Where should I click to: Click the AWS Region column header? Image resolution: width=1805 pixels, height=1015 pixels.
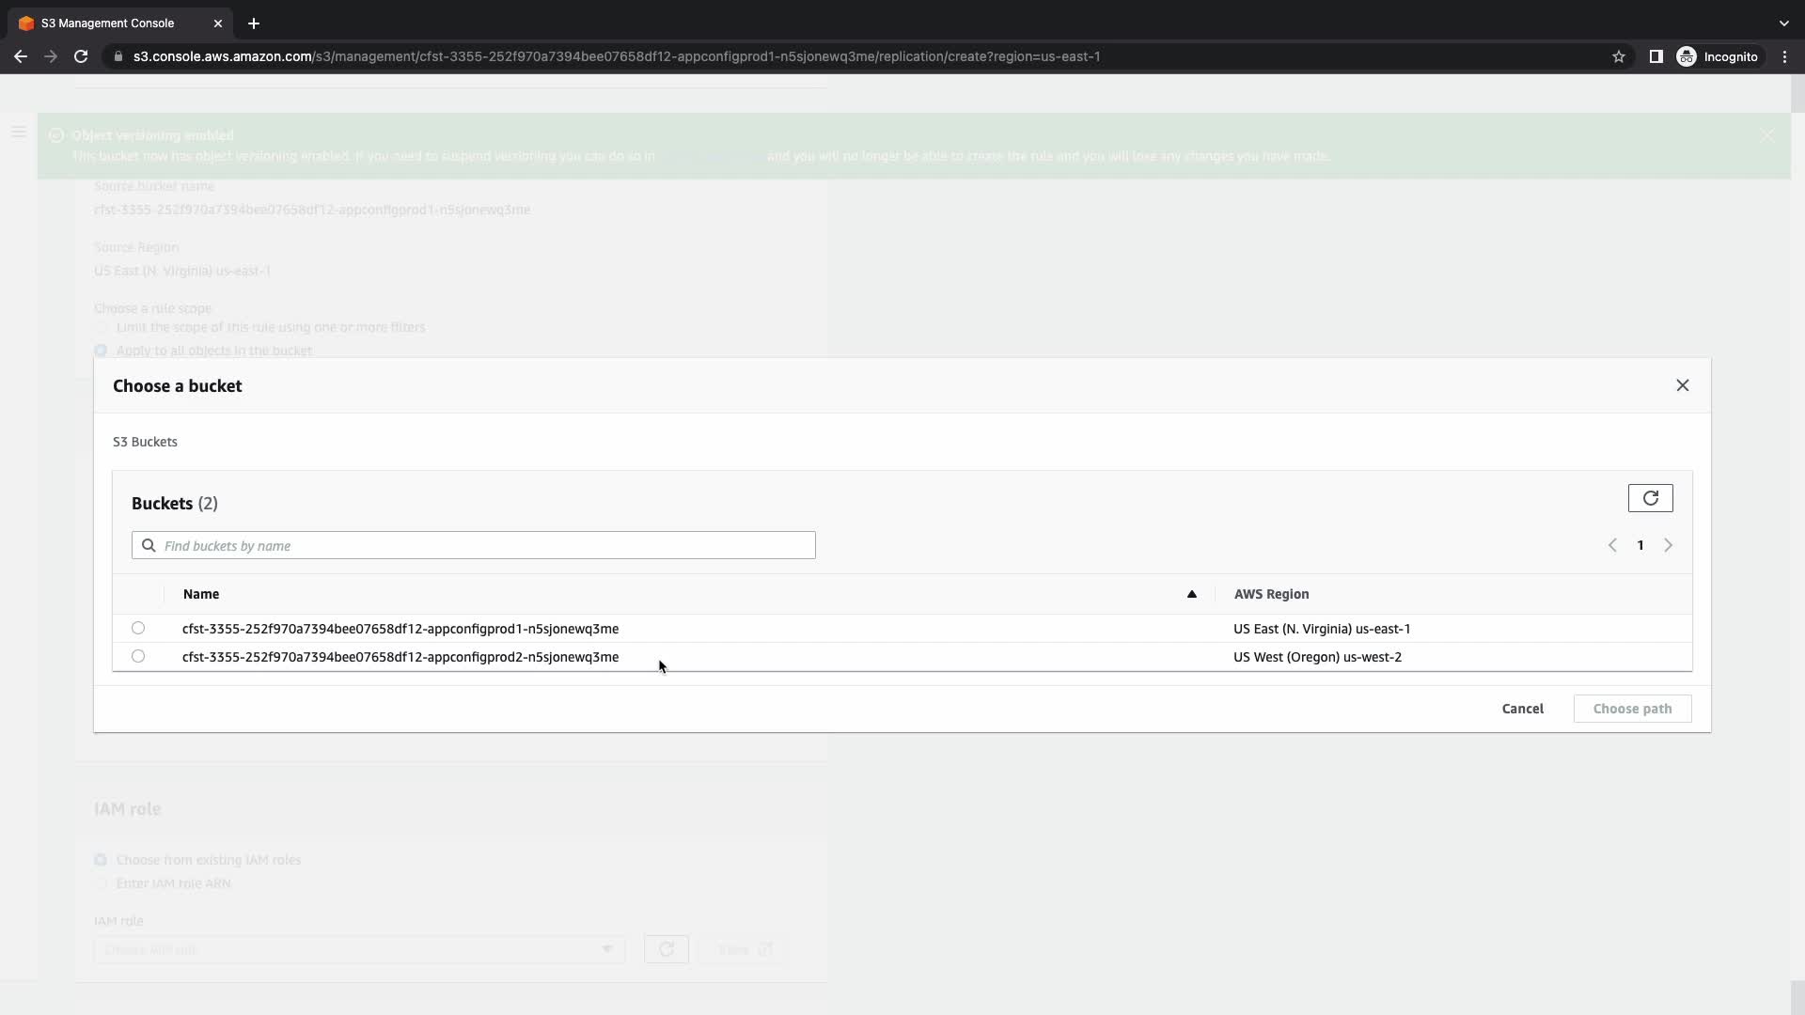[1271, 594]
